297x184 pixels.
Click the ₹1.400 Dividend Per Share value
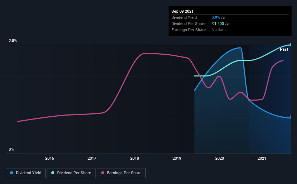point(218,24)
